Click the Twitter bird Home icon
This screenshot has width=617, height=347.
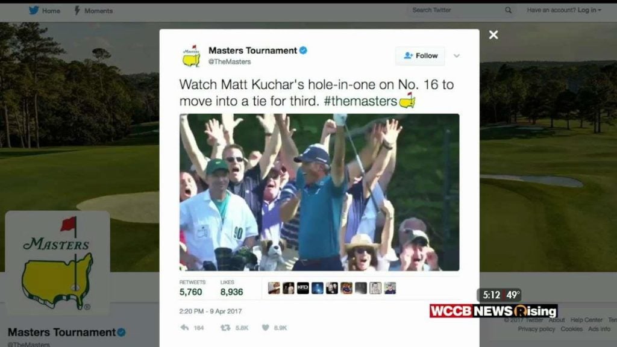click(34, 10)
